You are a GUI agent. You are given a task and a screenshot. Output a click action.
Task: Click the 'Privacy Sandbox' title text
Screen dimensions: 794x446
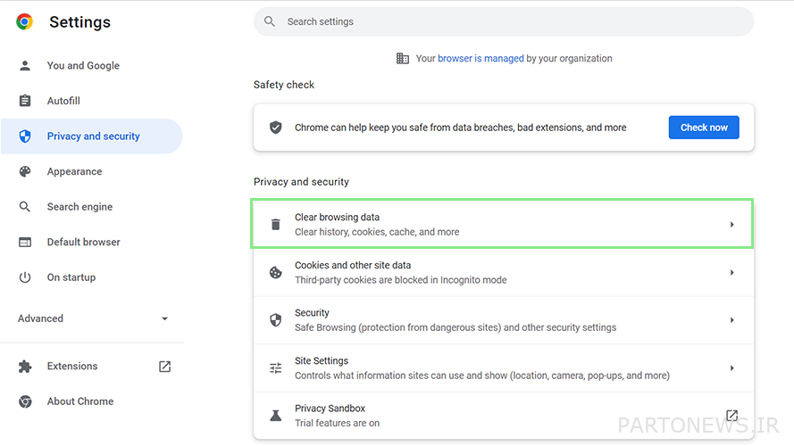coord(330,408)
